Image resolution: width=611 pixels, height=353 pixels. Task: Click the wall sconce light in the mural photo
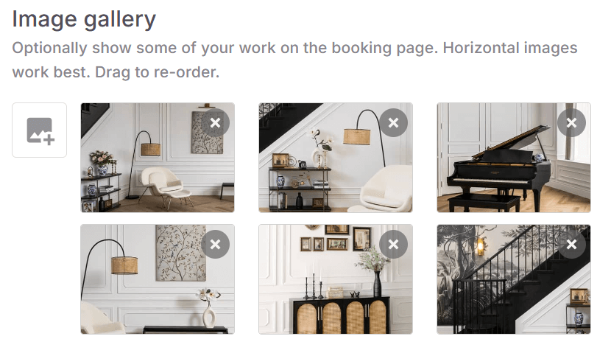[x=481, y=246]
